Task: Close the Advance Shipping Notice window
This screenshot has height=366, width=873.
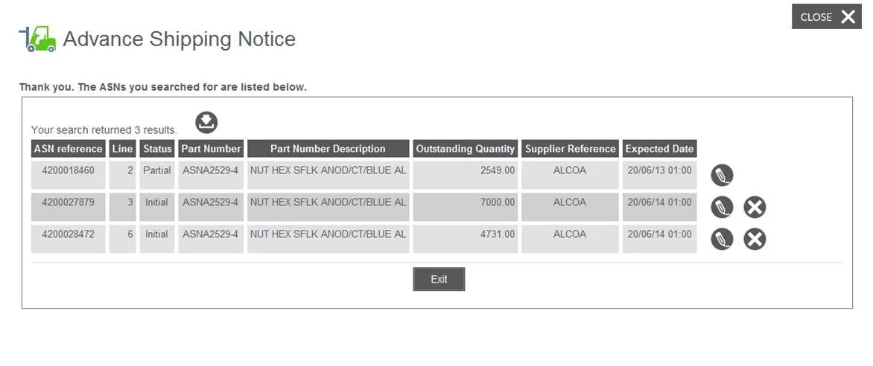Action: 827,16
